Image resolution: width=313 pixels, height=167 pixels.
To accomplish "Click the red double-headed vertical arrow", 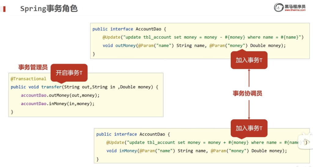I will (249, 94).
